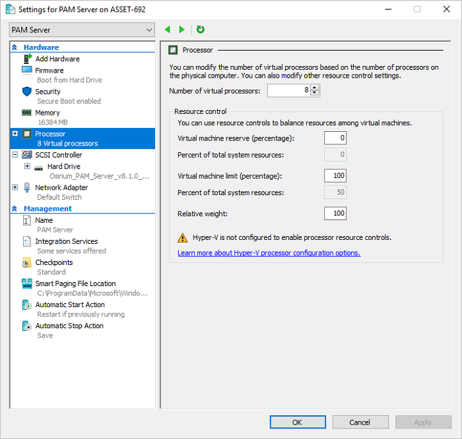Image resolution: width=462 pixels, height=439 pixels.
Task: Increase number of virtual processors
Action: coord(315,88)
